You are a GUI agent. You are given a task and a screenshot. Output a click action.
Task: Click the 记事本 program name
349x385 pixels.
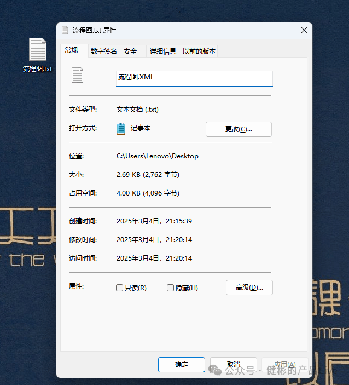pos(141,128)
